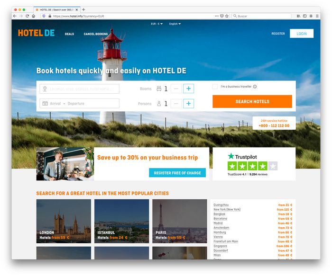Open the Guangzhou city link

pyautogui.click(x=221, y=205)
